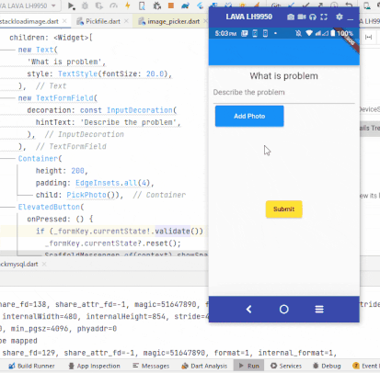
Task: Close the ckmysql.dart console tab
Action: click(44, 264)
